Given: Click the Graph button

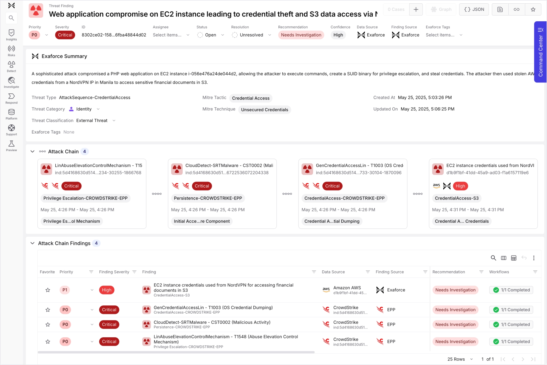Looking at the screenshot, I should tap(441, 9).
